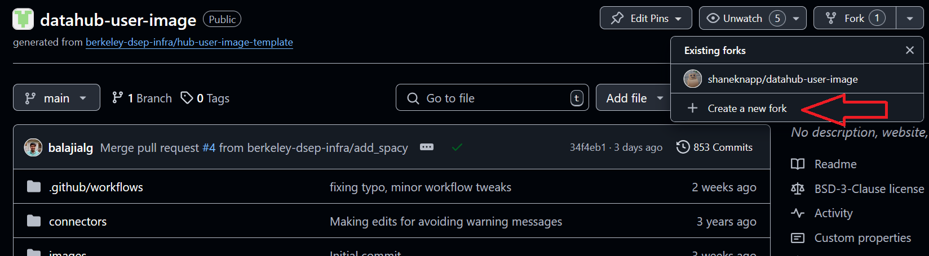This screenshot has height=256, width=929.
Task: View the 0 Tags page
Action: [x=205, y=98]
